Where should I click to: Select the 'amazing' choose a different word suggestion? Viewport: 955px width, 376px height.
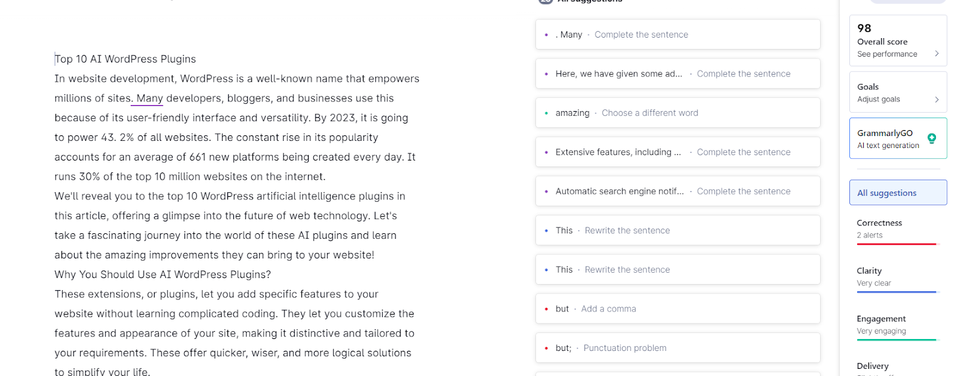(x=677, y=113)
